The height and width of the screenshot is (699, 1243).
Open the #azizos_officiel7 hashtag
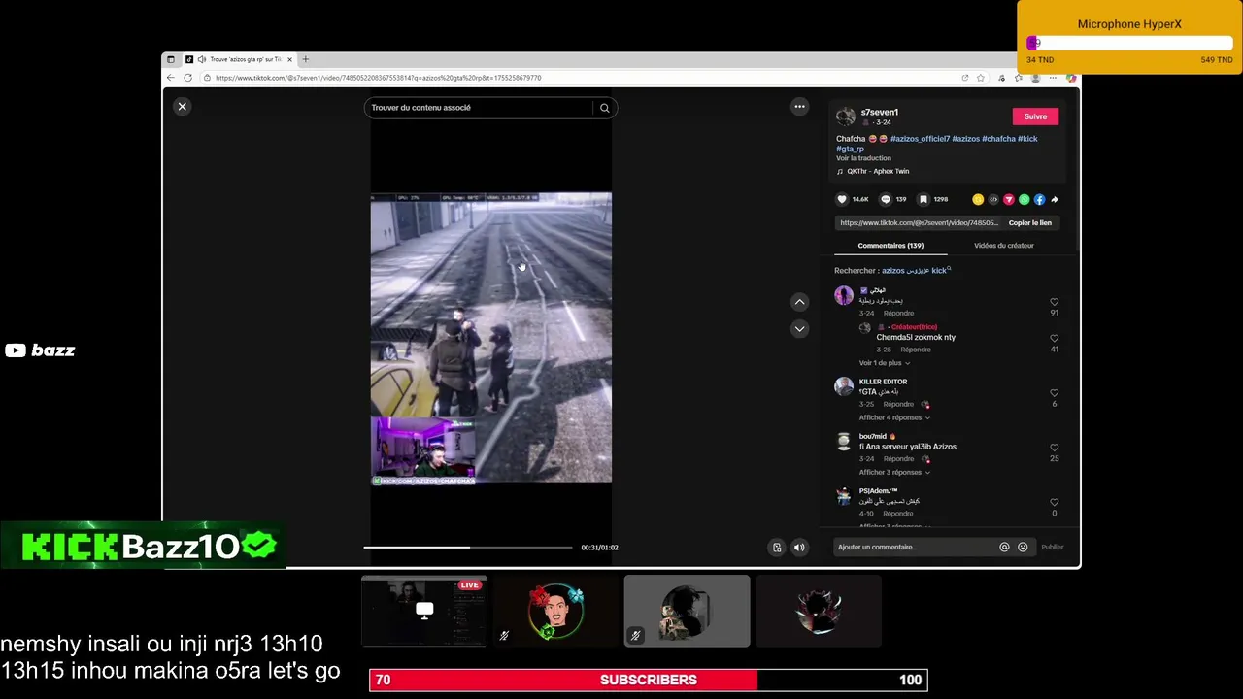pos(920,139)
